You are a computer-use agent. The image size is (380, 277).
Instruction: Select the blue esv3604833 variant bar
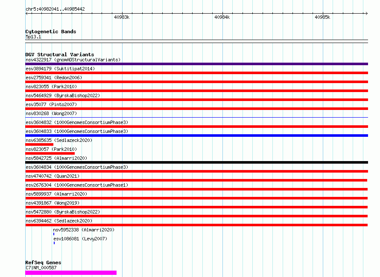point(196,136)
